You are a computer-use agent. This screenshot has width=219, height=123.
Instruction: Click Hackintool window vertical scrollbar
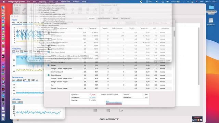click(x=199, y=56)
